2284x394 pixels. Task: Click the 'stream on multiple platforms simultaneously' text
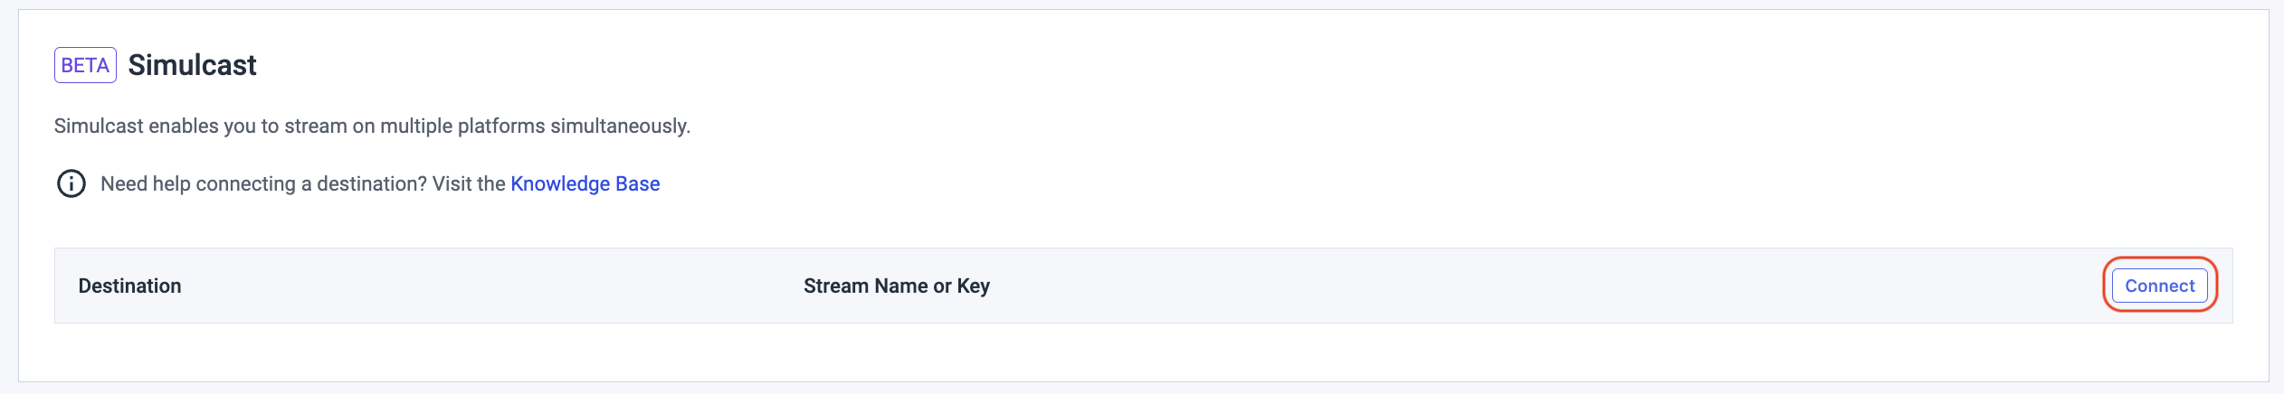click(487, 126)
